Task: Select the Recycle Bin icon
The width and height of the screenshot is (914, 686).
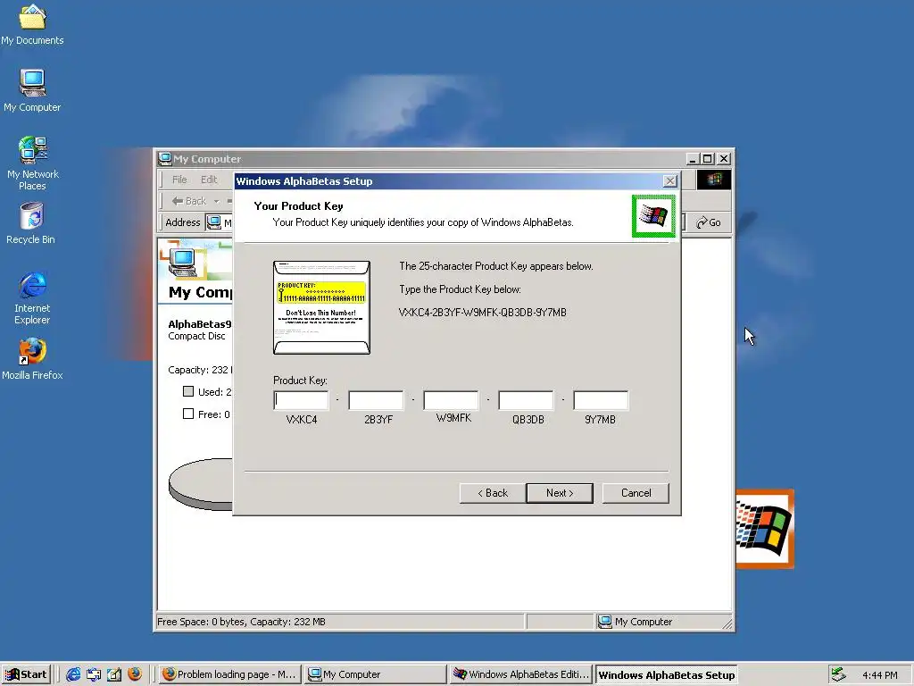Action: pyautogui.click(x=31, y=222)
